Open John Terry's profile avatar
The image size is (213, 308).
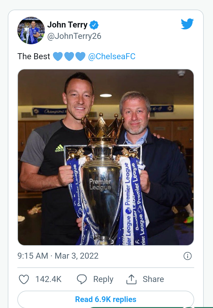tap(31, 31)
